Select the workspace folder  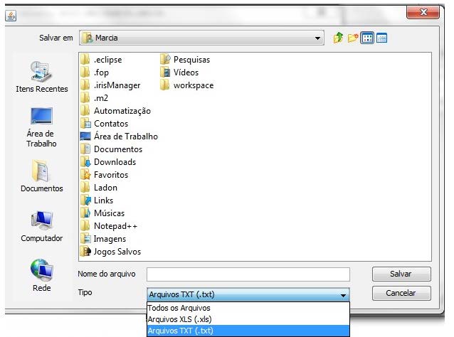(x=186, y=85)
